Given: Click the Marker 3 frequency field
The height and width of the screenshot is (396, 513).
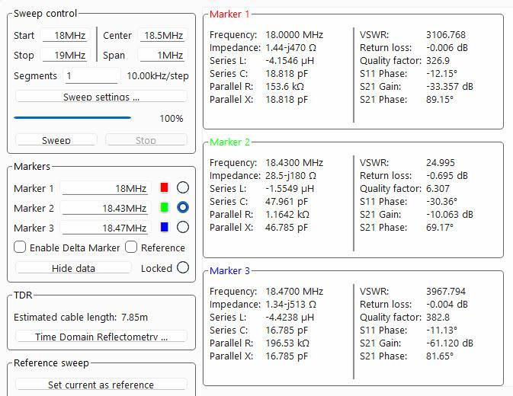Looking at the screenshot, I should 105,228.
